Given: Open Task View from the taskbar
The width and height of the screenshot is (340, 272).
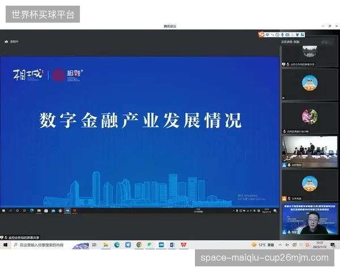Looking at the screenshot, I should click(x=94, y=245).
